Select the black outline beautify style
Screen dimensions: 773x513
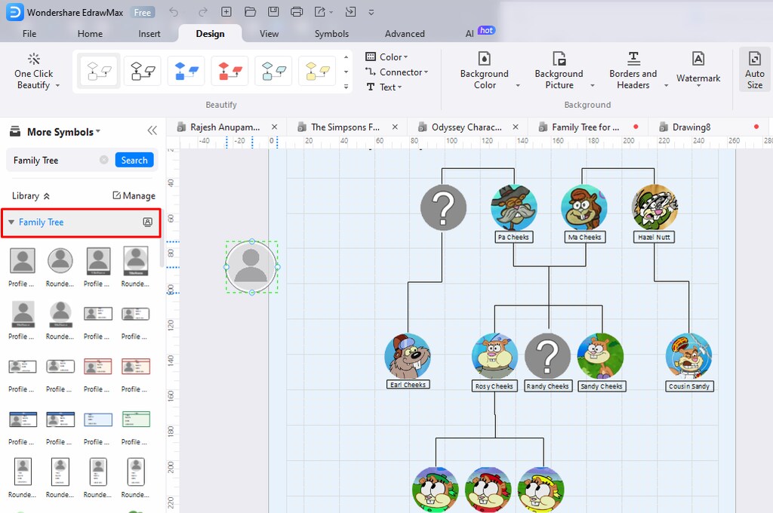click(x=143, y=71)
